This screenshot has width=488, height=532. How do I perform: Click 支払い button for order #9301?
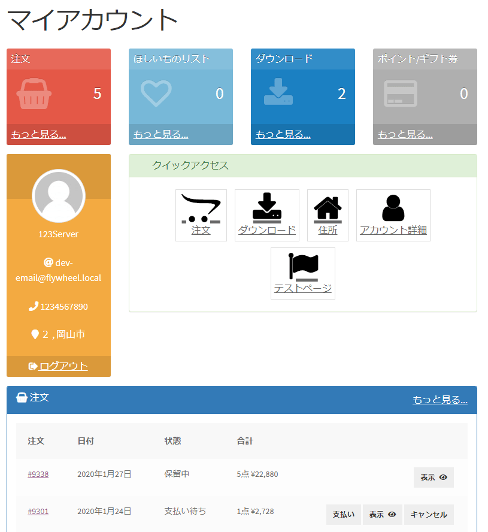point(343,515)
